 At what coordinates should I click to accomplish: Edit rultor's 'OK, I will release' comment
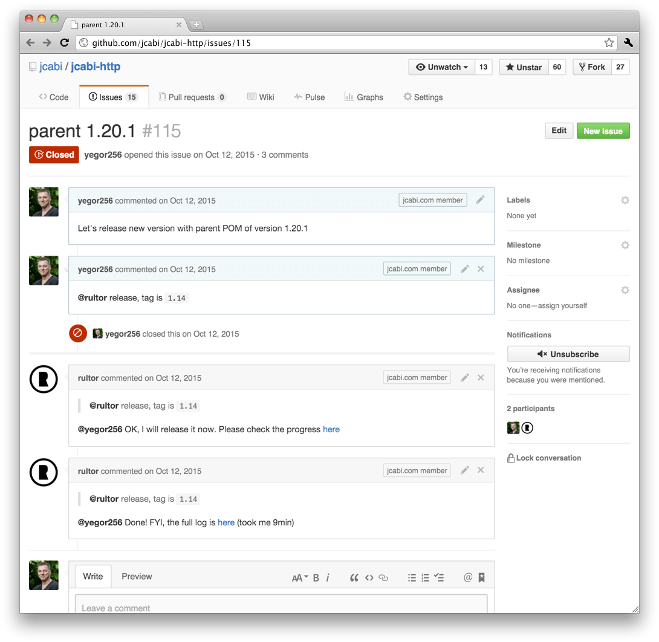(x=464, y=378)
